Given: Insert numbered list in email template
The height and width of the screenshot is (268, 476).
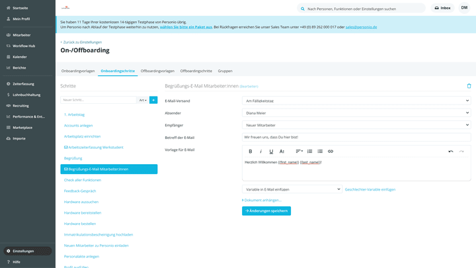Looking at the screenshot, I should [309, 152].
